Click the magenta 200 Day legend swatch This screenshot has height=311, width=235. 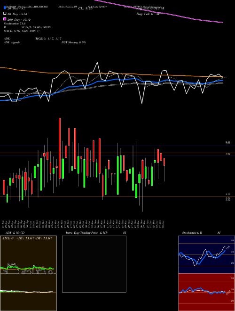pyautogui.click(x=5, y=19)
